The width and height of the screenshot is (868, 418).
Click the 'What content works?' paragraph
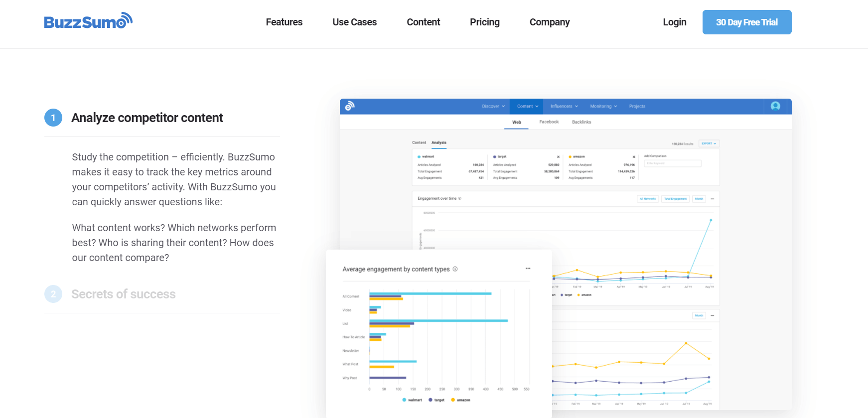click(174, 243)
